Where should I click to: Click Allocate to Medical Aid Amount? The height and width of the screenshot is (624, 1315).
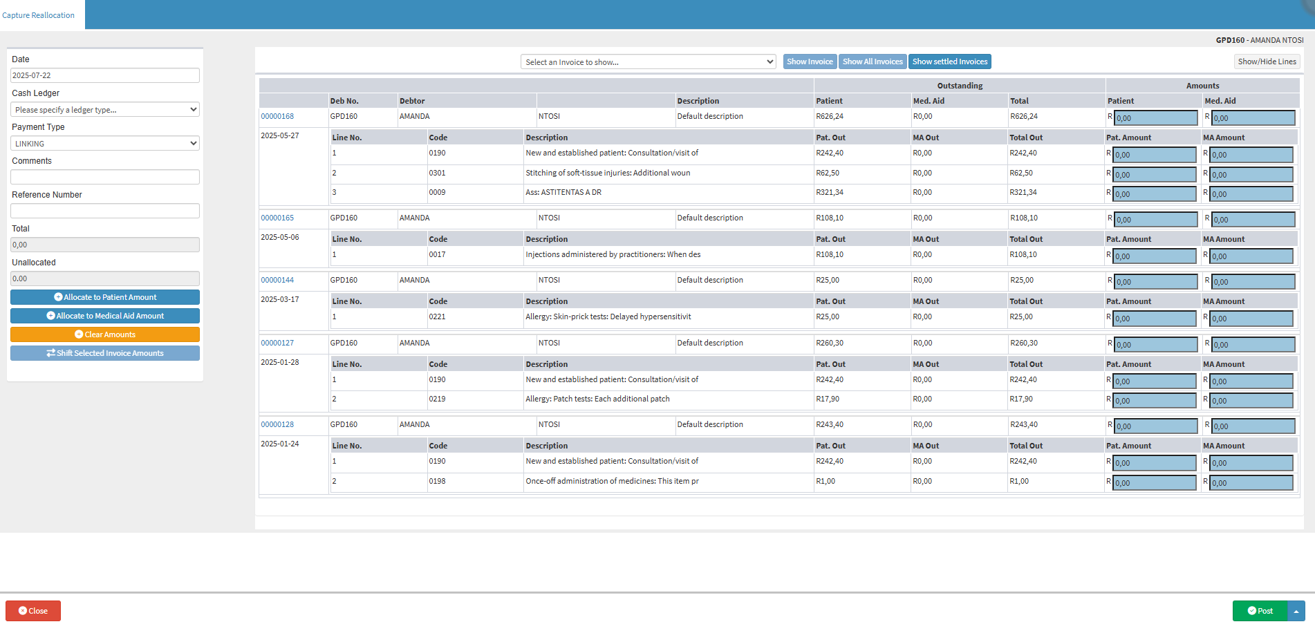[x=105, y=316]
